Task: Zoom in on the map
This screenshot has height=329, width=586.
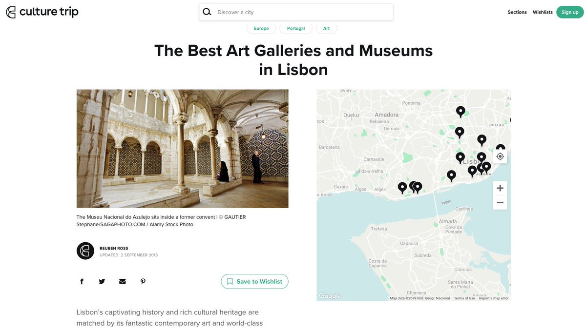Action: click(500, 188)
